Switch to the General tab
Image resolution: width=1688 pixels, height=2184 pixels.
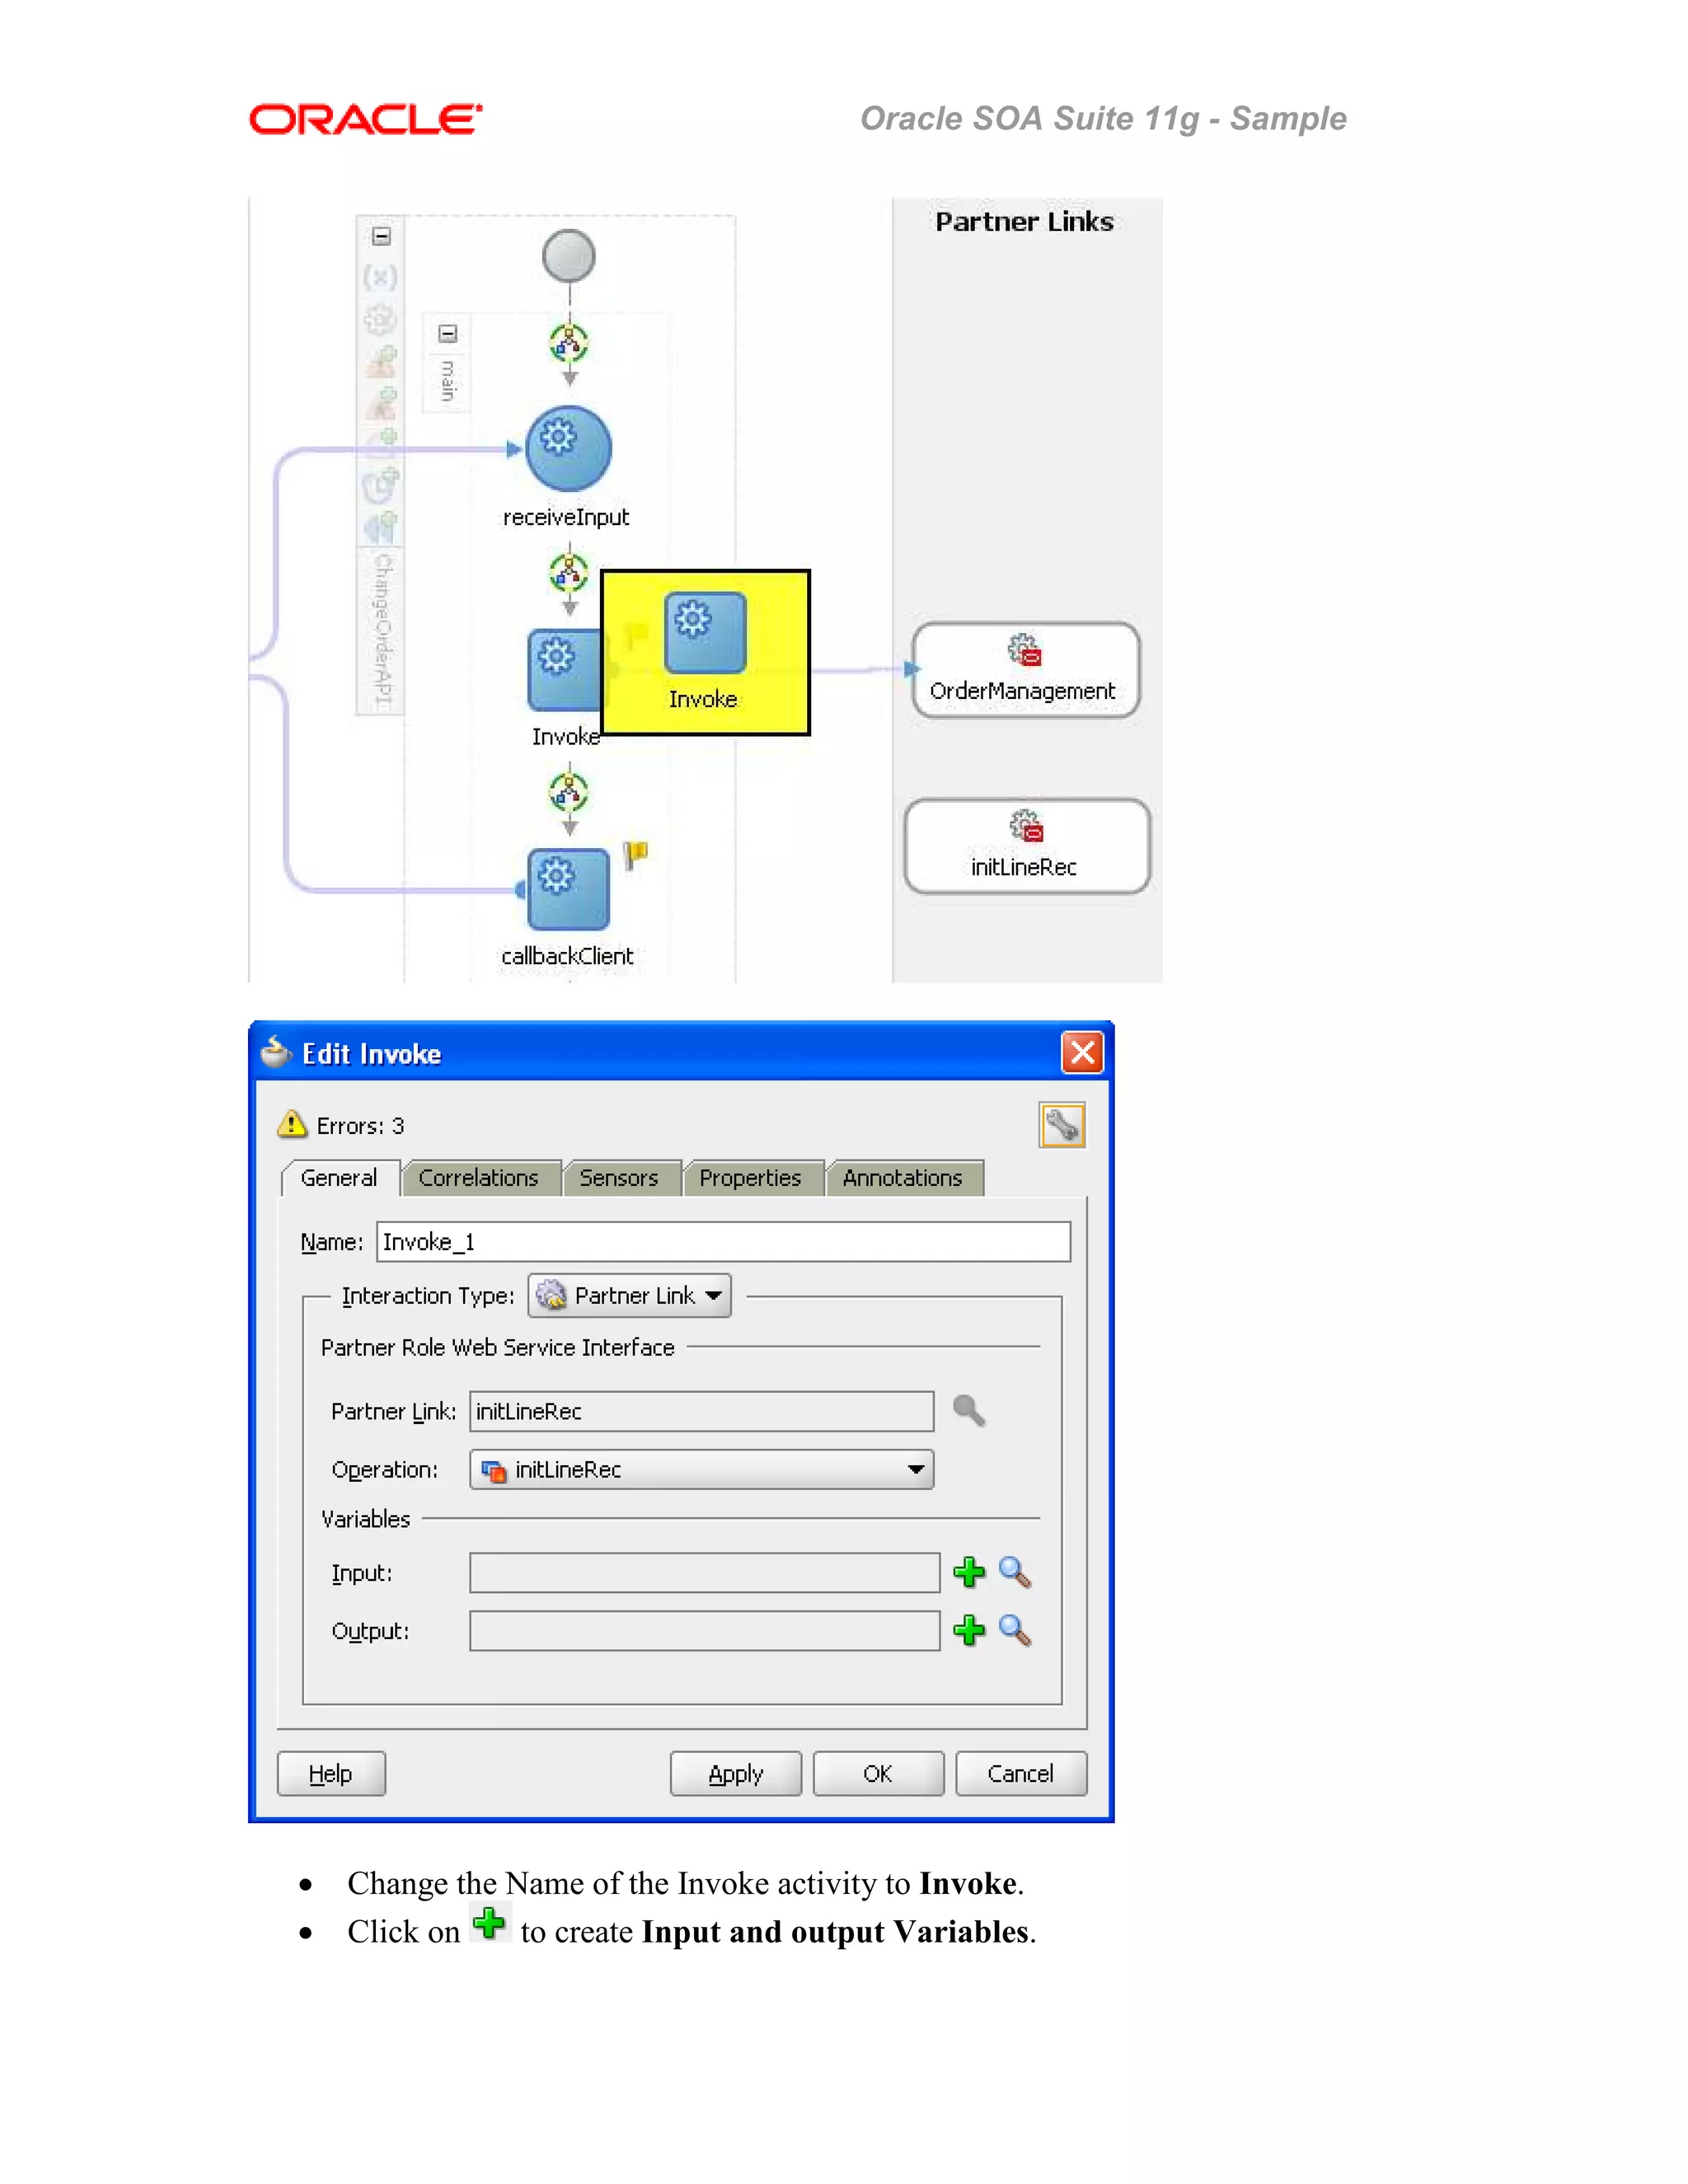click(339, 1178)
